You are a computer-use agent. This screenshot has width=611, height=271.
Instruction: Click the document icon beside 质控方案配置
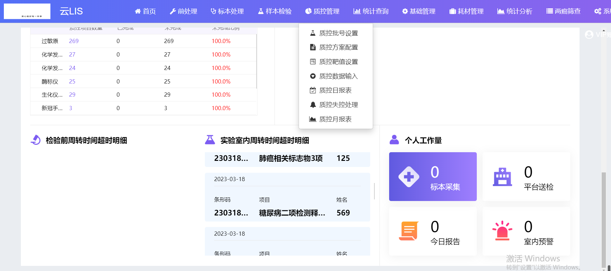(x=313, y=47)
